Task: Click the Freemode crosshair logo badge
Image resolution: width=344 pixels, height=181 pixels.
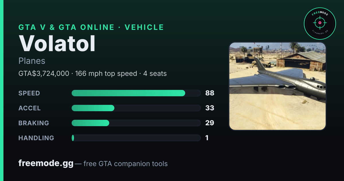Action: pos(320,23)
